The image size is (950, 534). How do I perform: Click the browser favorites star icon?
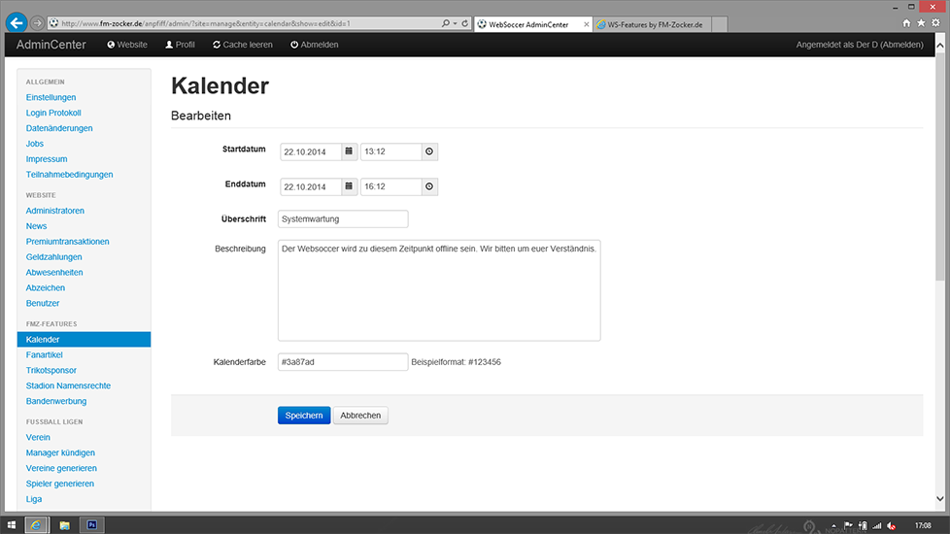[920, 22]
